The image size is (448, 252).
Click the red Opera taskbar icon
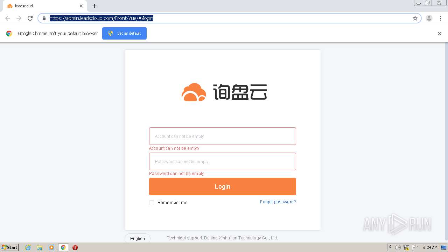75,247
